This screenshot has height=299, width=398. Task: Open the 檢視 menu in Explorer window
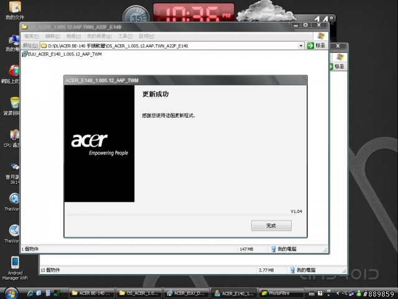tap(73, 36)
